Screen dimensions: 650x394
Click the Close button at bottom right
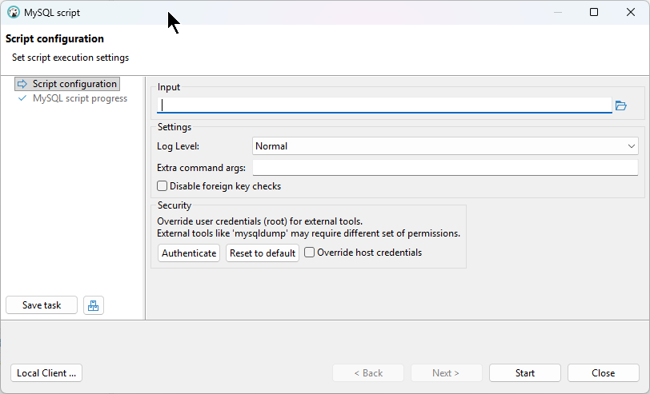point(603,373)
